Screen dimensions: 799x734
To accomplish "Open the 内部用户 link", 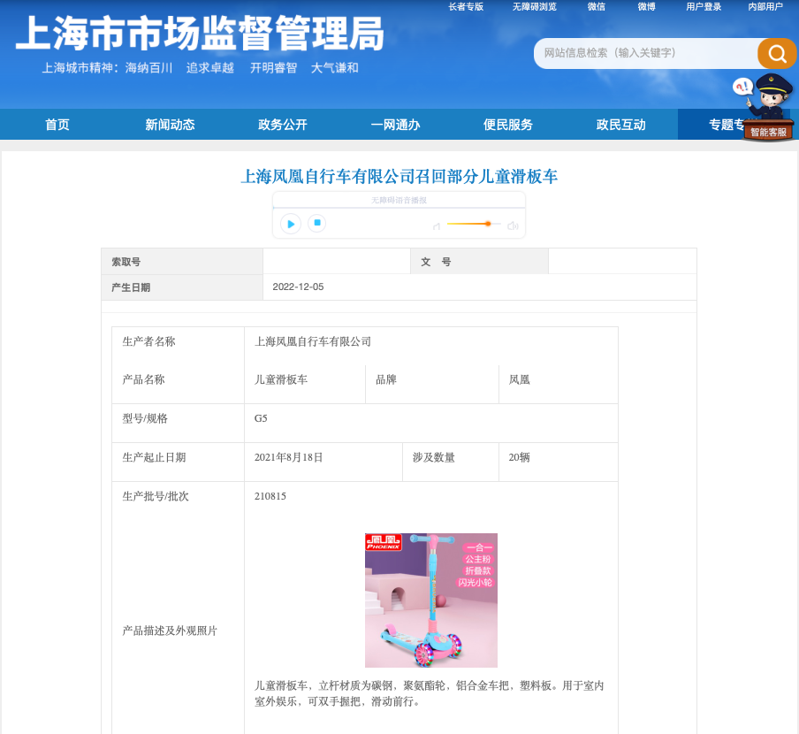I will (x=765, y=6).
